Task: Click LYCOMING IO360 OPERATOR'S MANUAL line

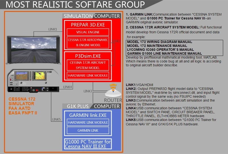Action: click(x=160, y=50)
